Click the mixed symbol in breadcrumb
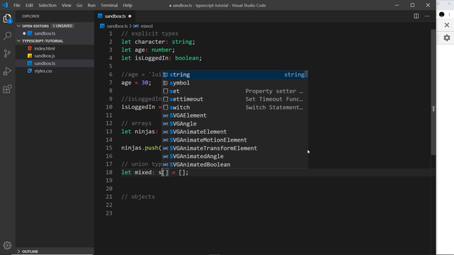This screenshot has width=454, height=255. point(147,26)
